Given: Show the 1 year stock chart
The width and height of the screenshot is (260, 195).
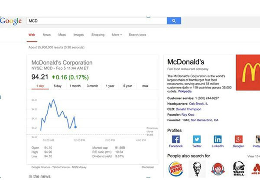Looking at the screenshot, I should tap(110, 86).
